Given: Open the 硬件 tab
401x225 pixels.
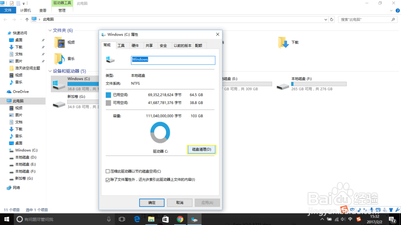Looking at the screenshot, I should [135, 46].
